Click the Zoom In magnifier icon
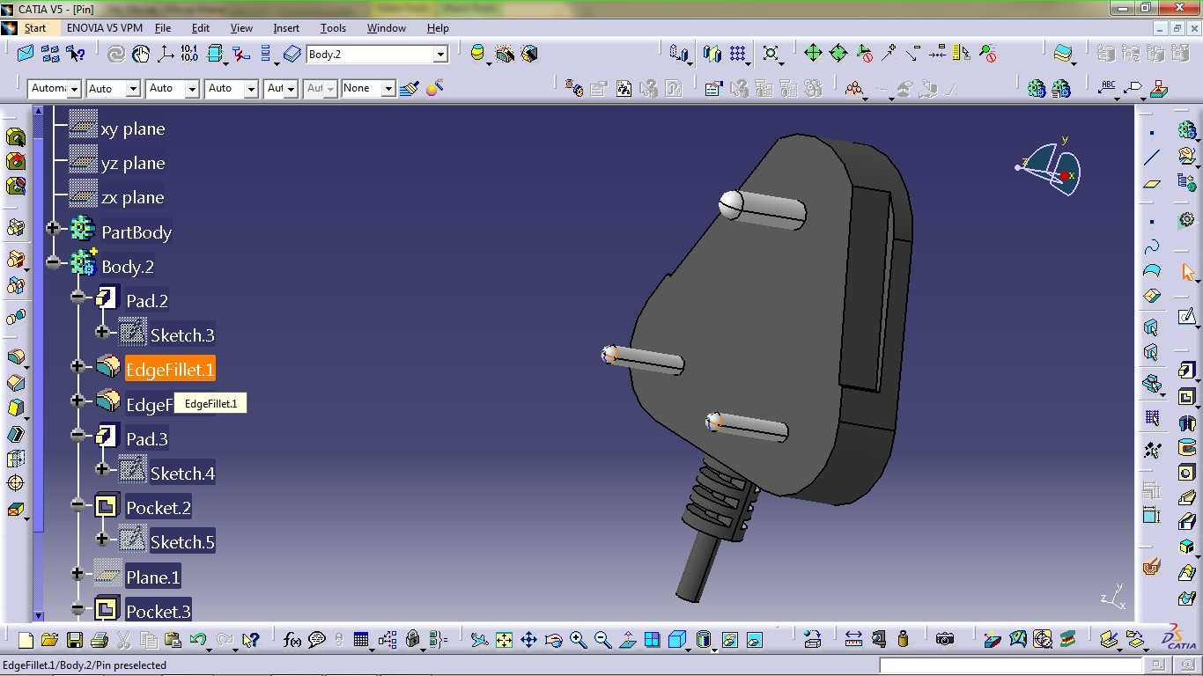 coord(578,640)
